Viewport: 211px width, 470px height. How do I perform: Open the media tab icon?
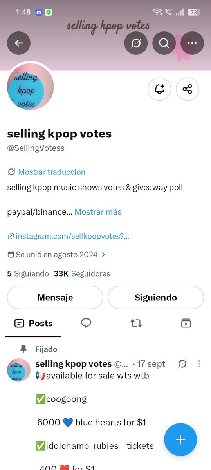click(x=186, y=323)
